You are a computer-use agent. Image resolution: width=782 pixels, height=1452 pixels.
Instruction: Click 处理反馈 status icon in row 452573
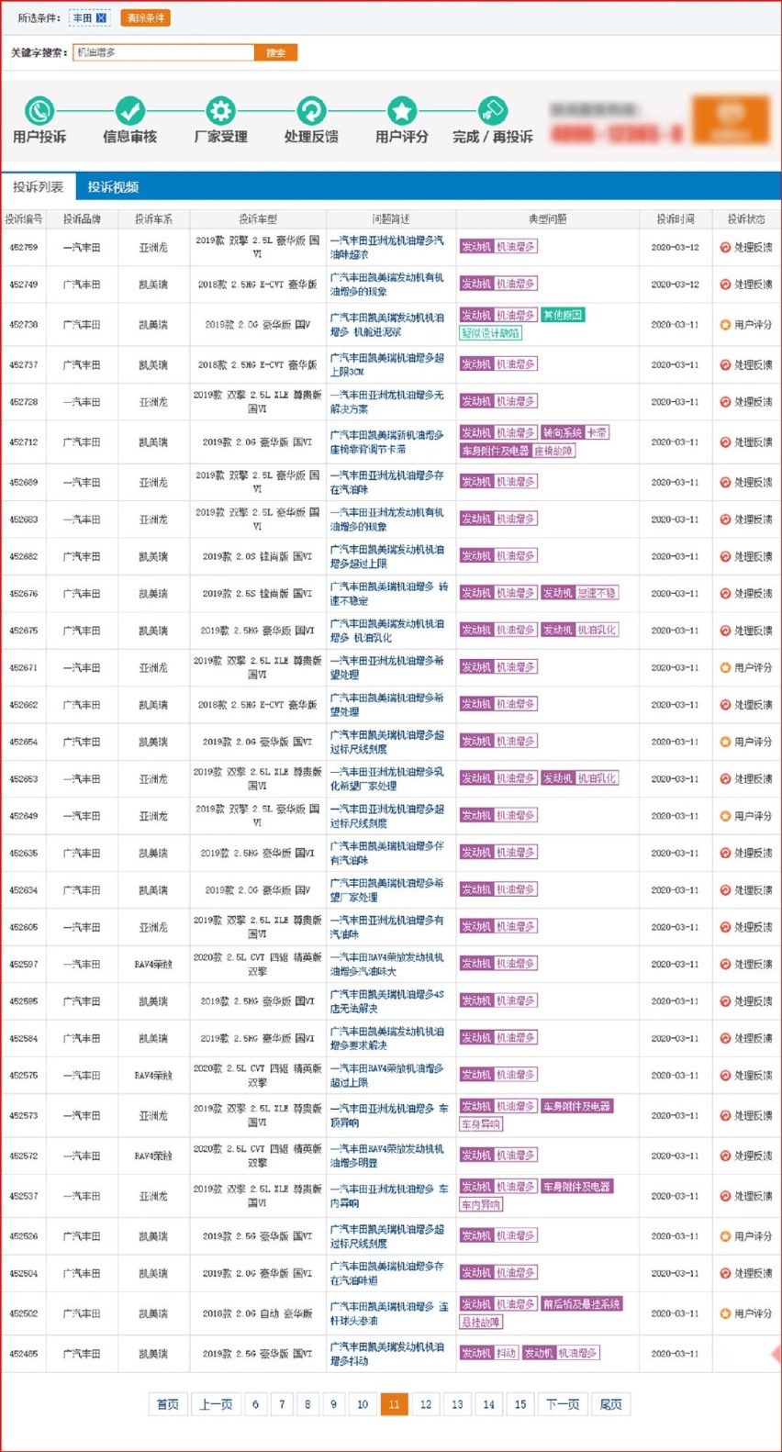point(725,1115)
